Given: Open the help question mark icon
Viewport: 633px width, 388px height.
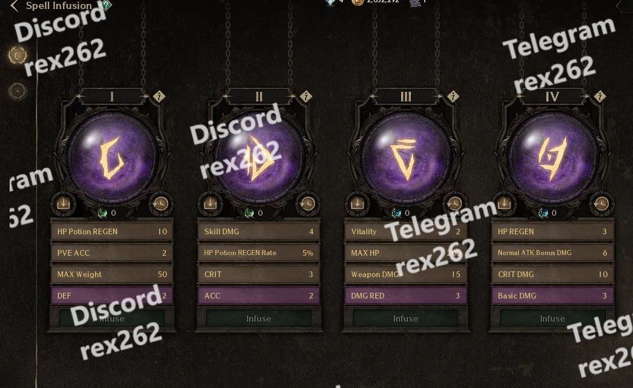Looking at the screenshot, I should point(106,5).
